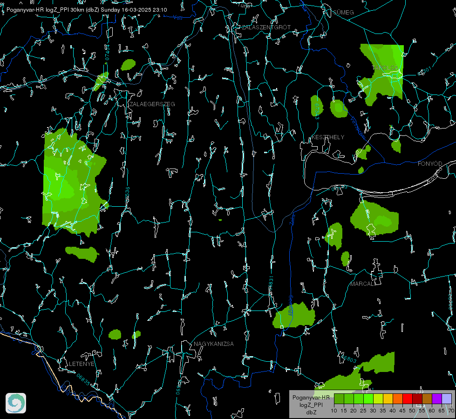Click the road number label 06835
This screenshot has width=456, height=419.
click(83, 380)
